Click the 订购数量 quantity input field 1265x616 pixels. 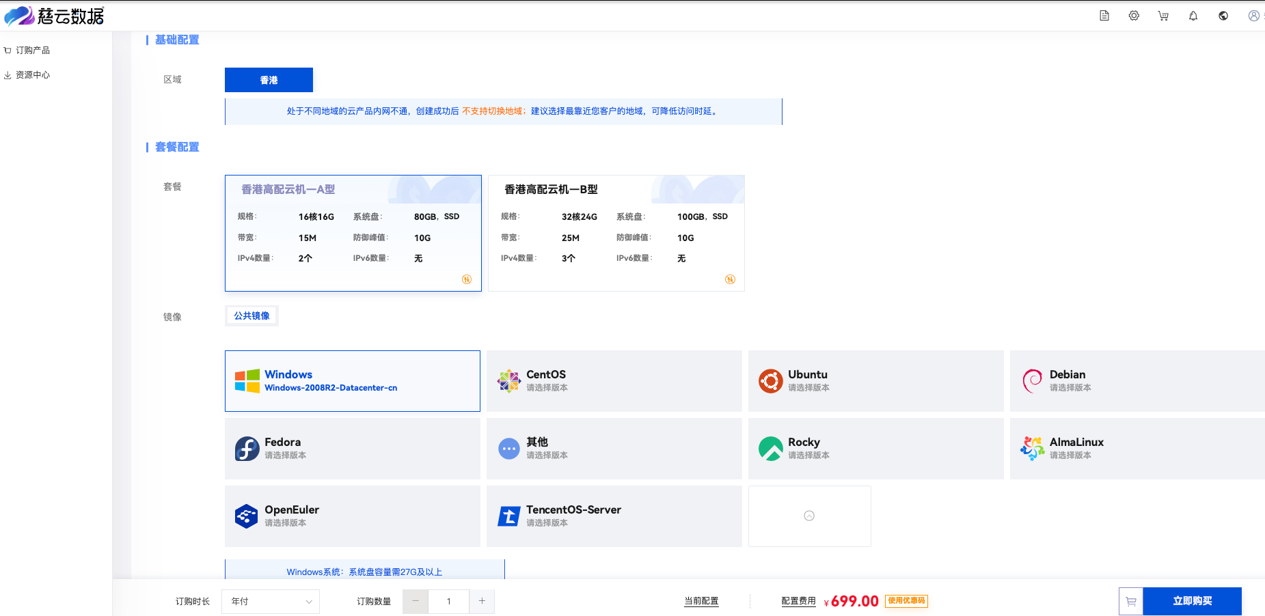448,602
